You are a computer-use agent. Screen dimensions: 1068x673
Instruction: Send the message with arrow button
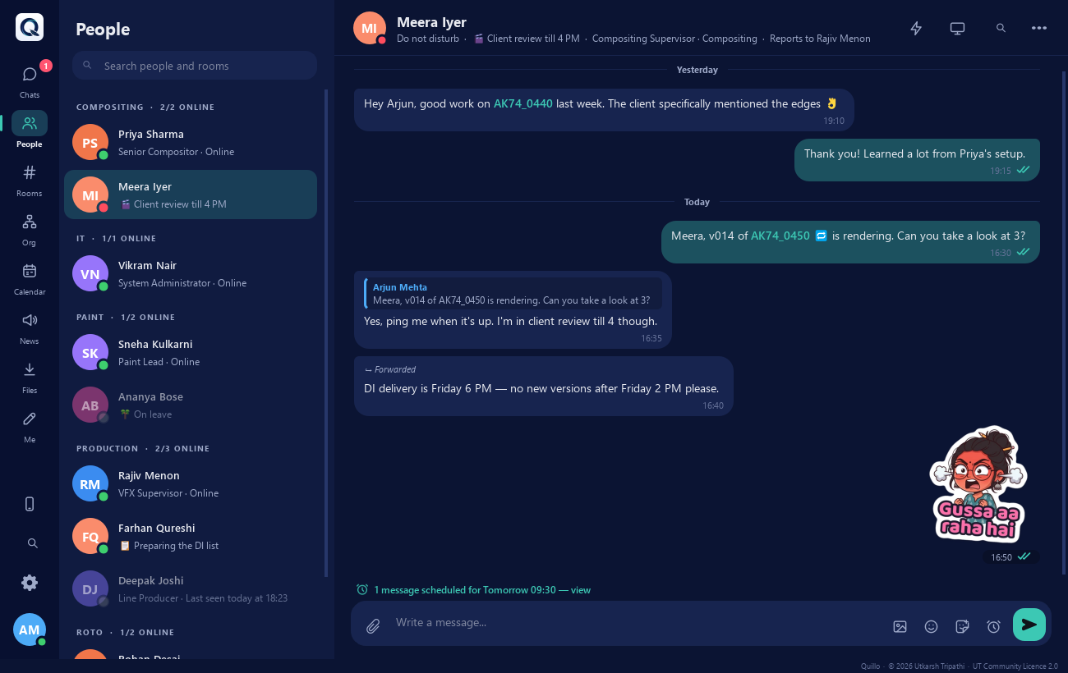1029,625
